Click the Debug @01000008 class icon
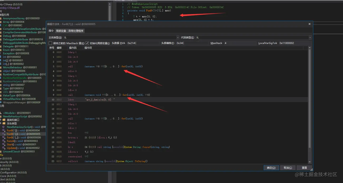Screen dimensions: 343x183 tap(1, 36)
